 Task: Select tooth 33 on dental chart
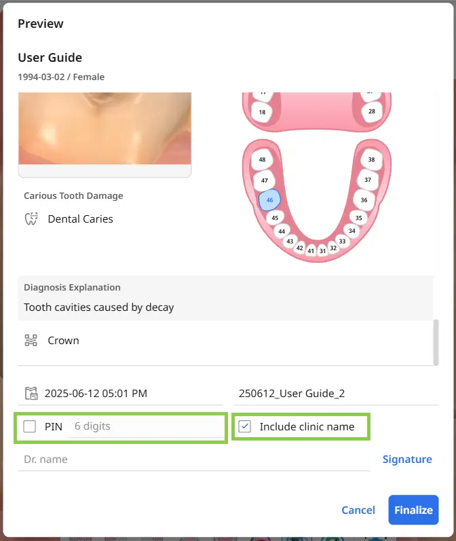[x=342, y=241]
